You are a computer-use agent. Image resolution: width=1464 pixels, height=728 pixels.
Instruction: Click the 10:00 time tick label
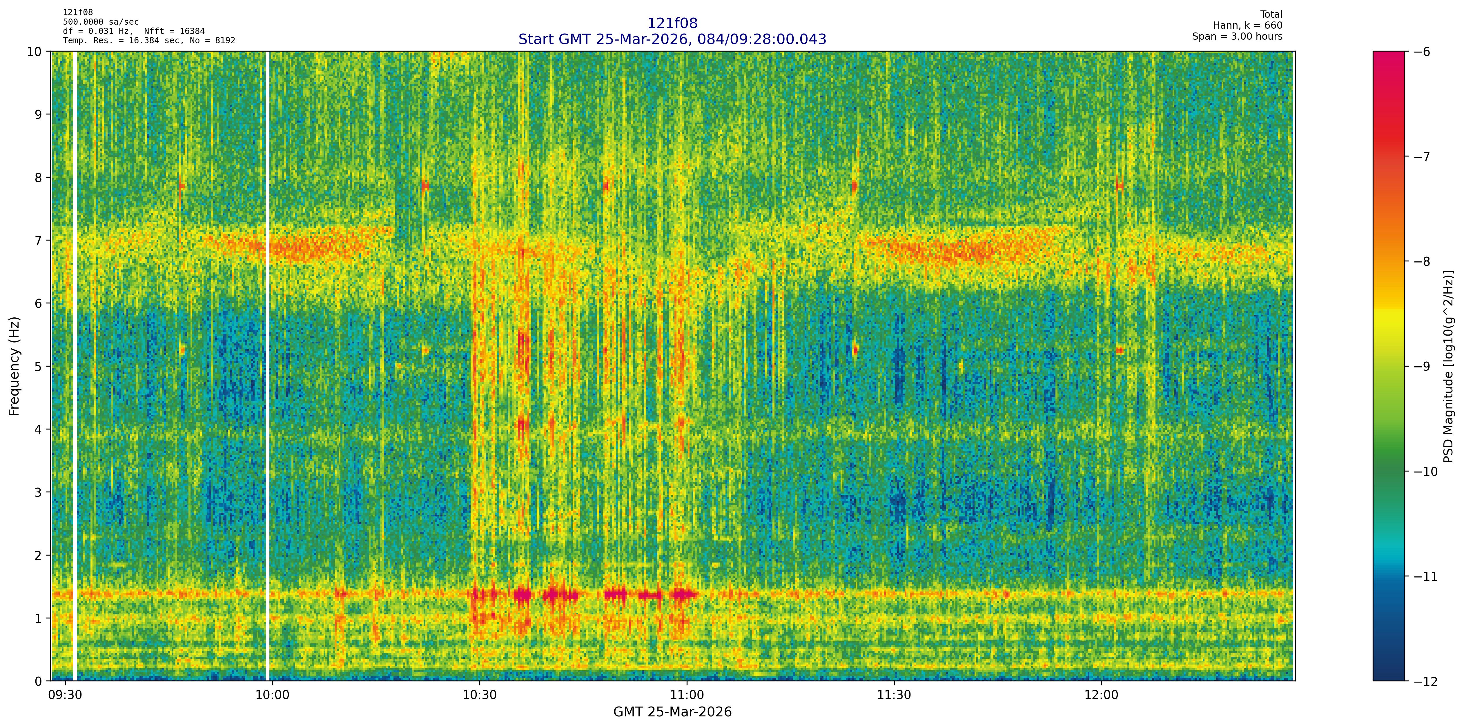click(x=272, y=696)
